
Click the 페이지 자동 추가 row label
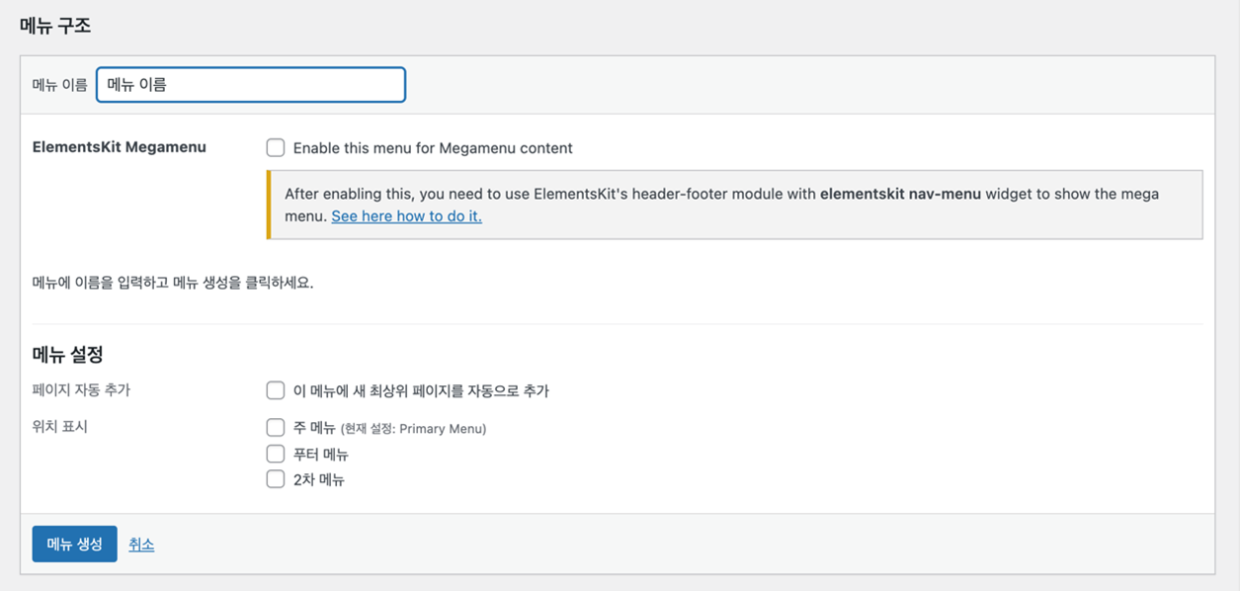click(81, 390)
